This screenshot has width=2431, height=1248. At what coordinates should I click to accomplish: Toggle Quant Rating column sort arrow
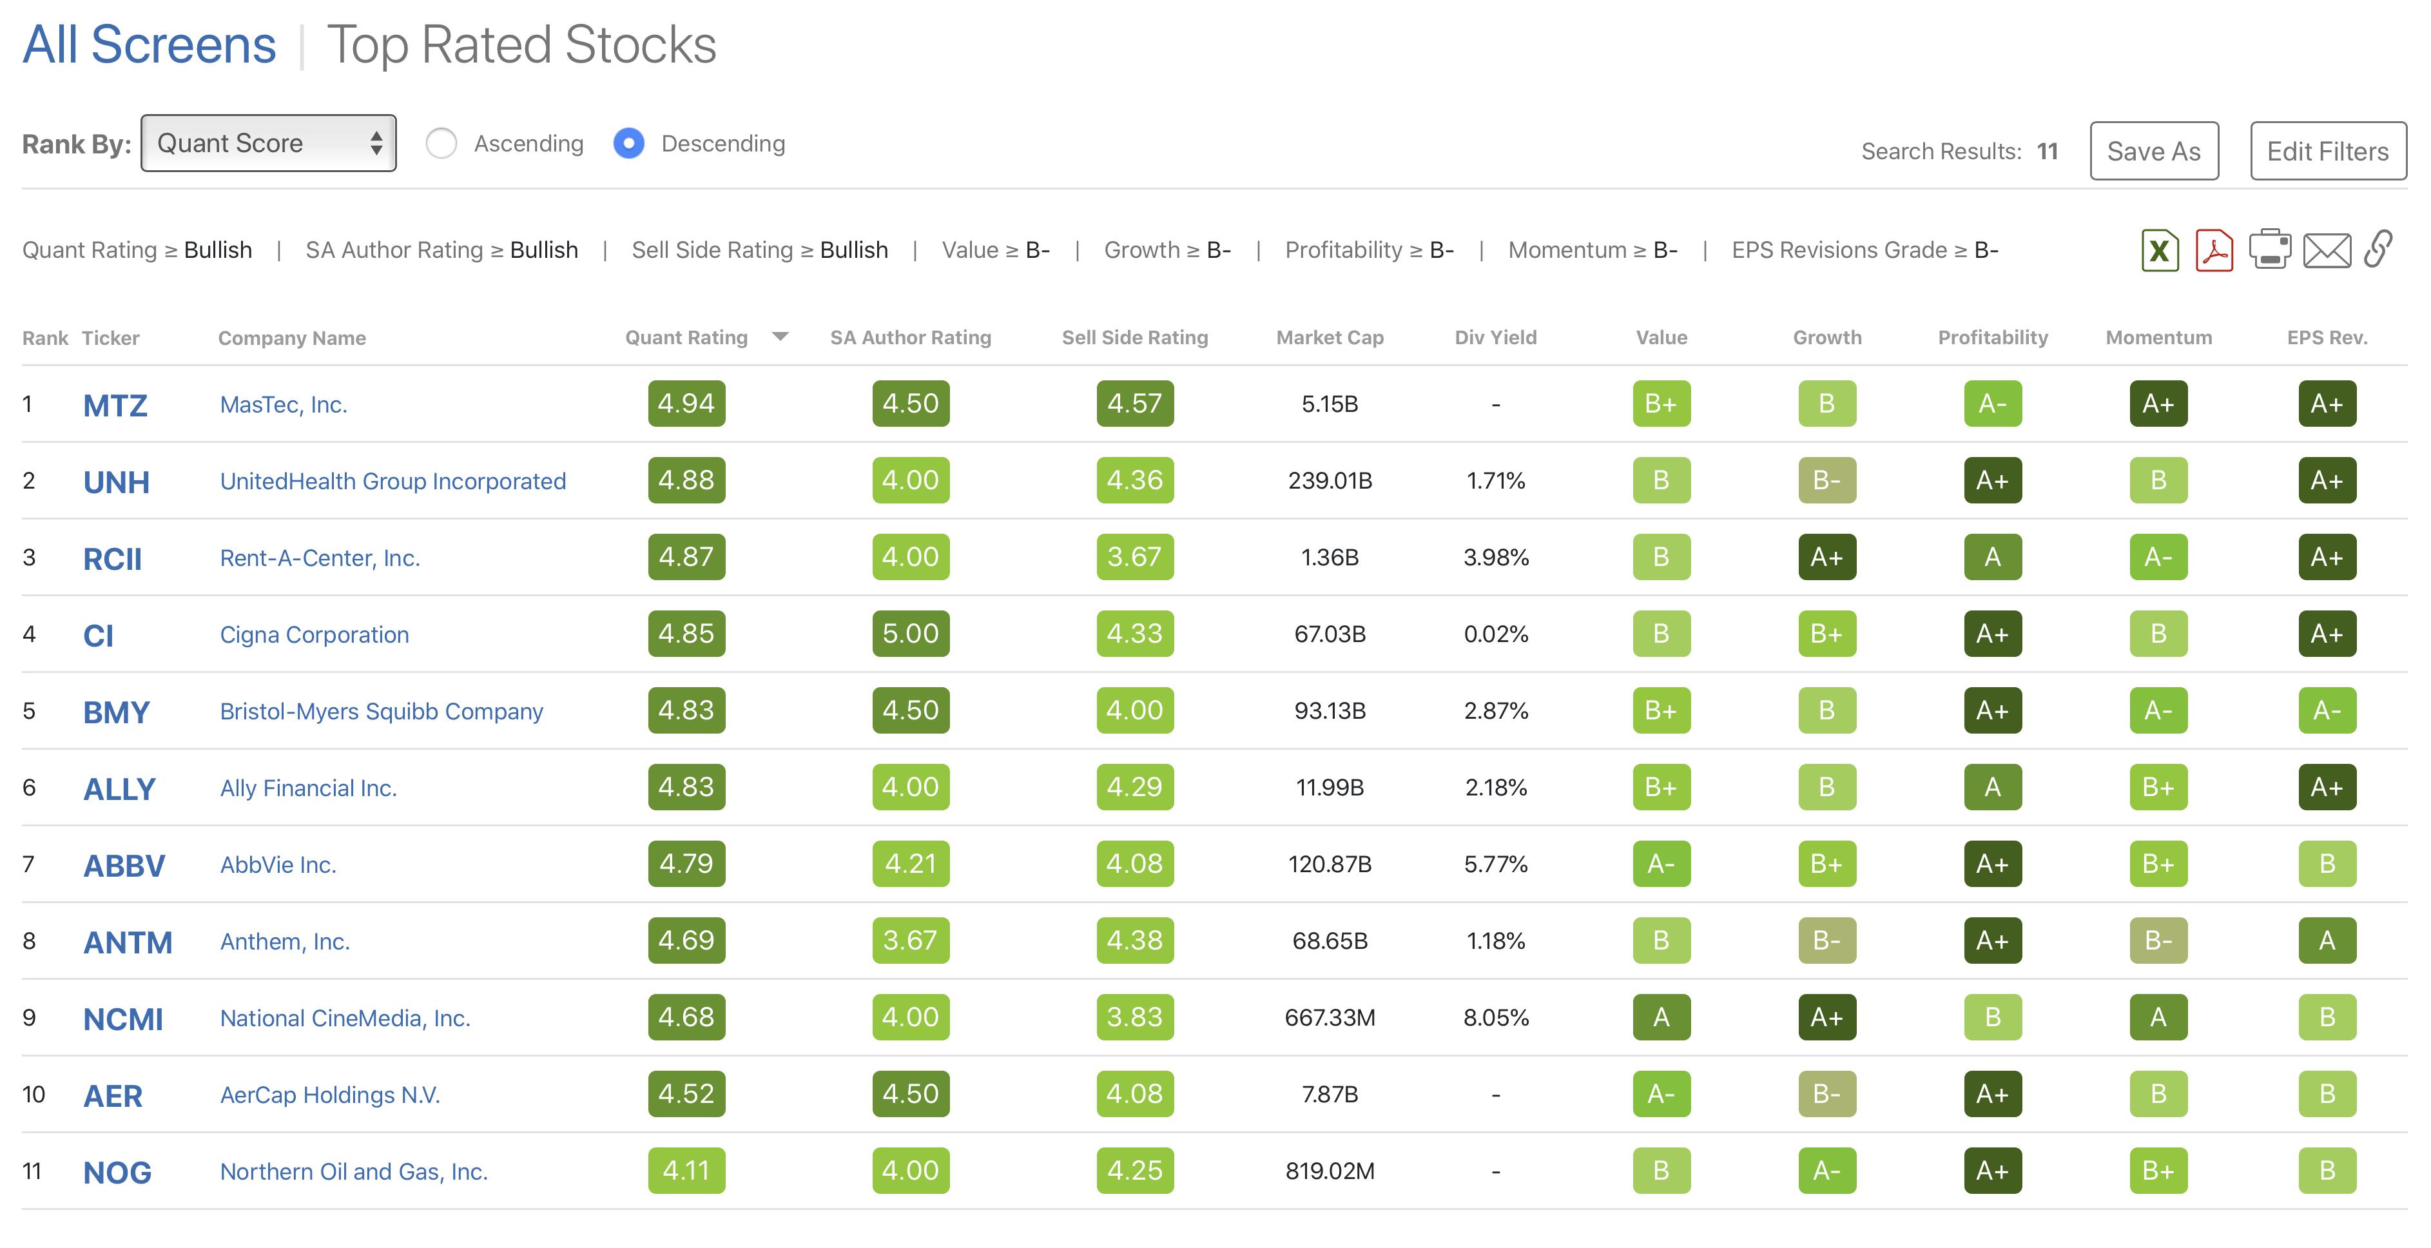click(780, 337)
